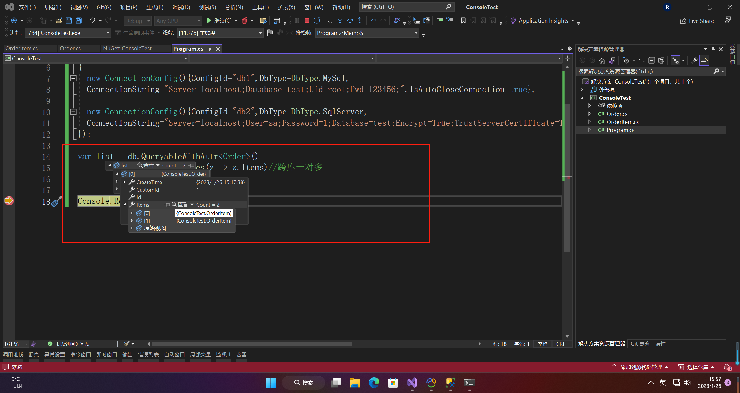Undo the last action
Image resolution: width=740 pixels, height=393 pixels.
coord(92,21)
